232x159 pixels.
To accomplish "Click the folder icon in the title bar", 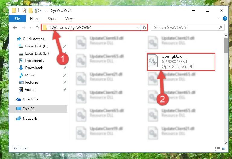I will [14, 10].
